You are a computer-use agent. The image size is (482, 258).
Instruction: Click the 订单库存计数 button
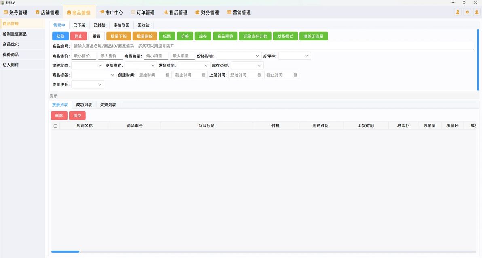pyautogui.click(x=255, y=36)
